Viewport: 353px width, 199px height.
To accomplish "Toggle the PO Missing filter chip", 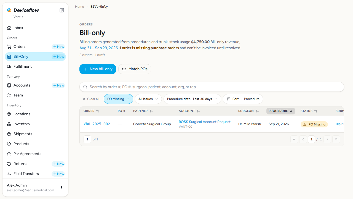I will click(118, 99).
